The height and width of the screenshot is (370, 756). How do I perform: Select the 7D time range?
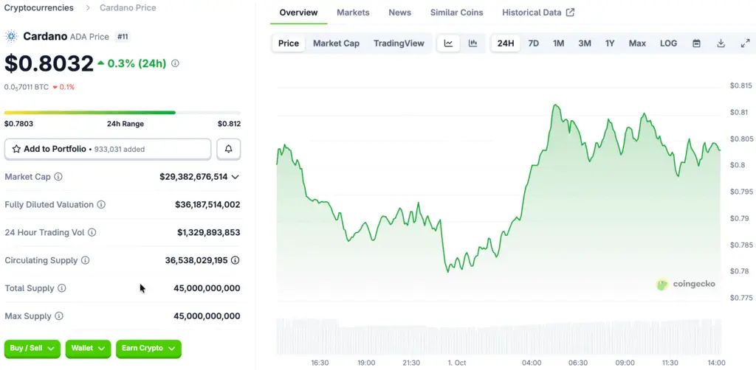point(533,43)
